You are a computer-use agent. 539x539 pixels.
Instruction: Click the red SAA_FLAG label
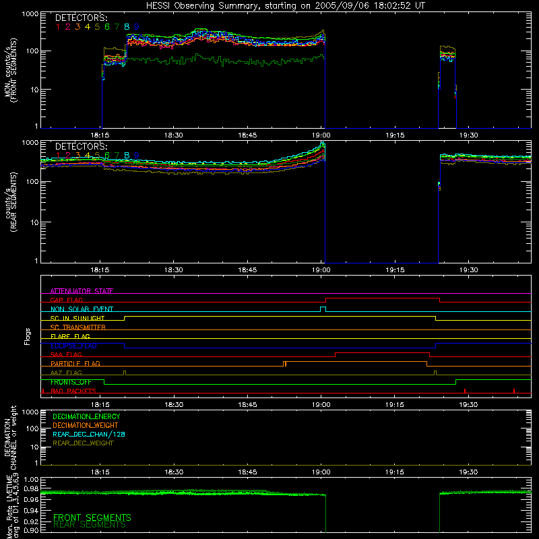click(66, 354)
